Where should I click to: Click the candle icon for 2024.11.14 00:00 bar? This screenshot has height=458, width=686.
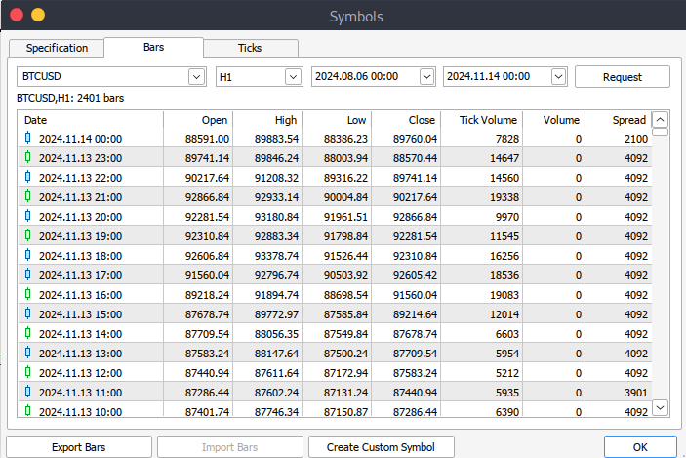point(28,139)
